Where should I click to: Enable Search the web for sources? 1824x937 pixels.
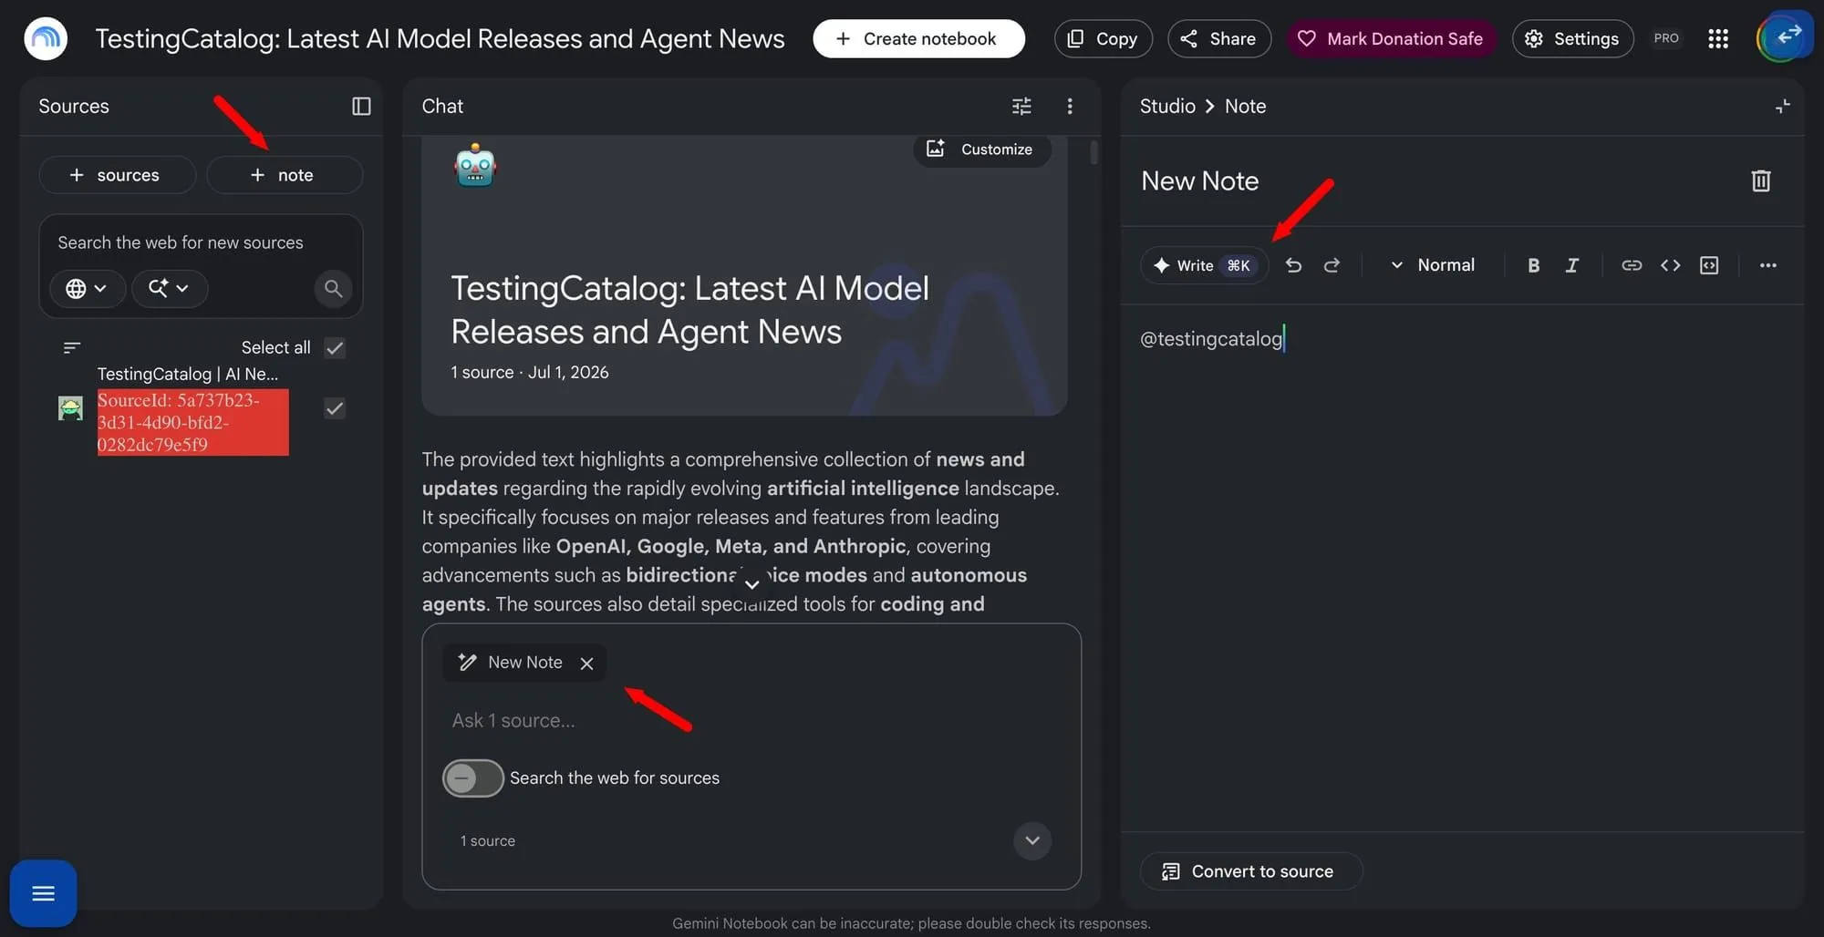coord(472,778)
